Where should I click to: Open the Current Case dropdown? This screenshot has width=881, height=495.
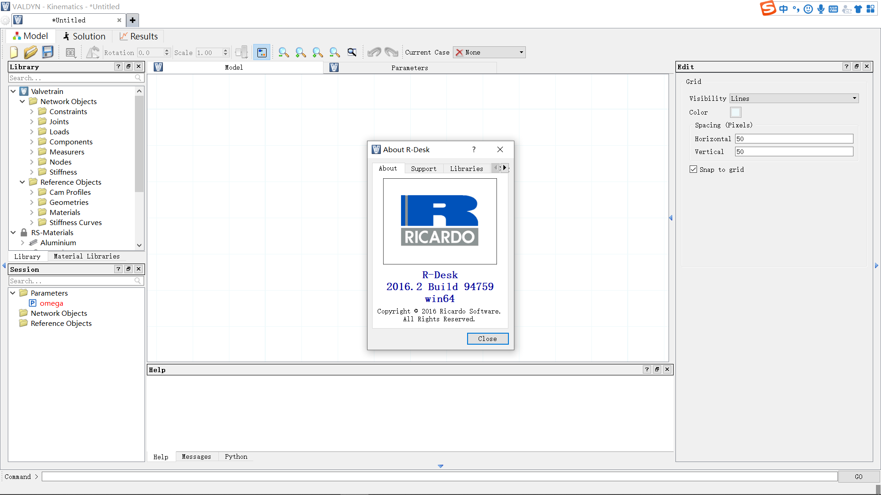(x=489, y=52)
